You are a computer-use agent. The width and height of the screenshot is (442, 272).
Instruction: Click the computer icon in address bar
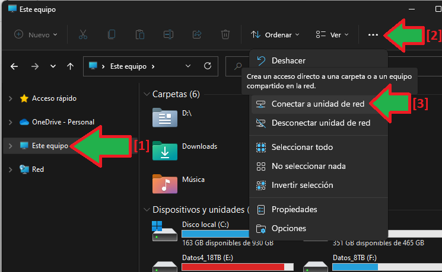(93, 66)
